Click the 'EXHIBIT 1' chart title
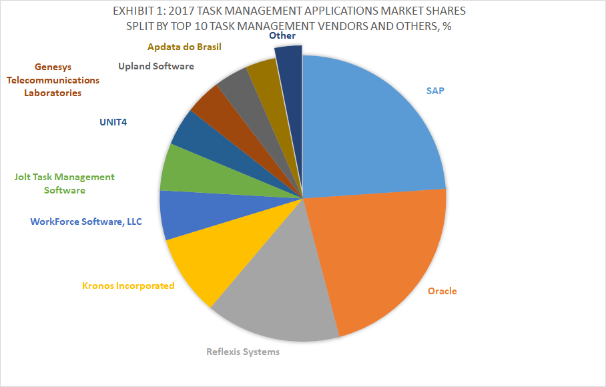606x387 pixels. pos(289,19)
